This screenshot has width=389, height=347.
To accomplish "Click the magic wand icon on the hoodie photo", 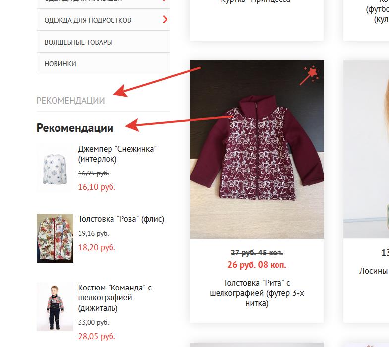I will (309, 75).
